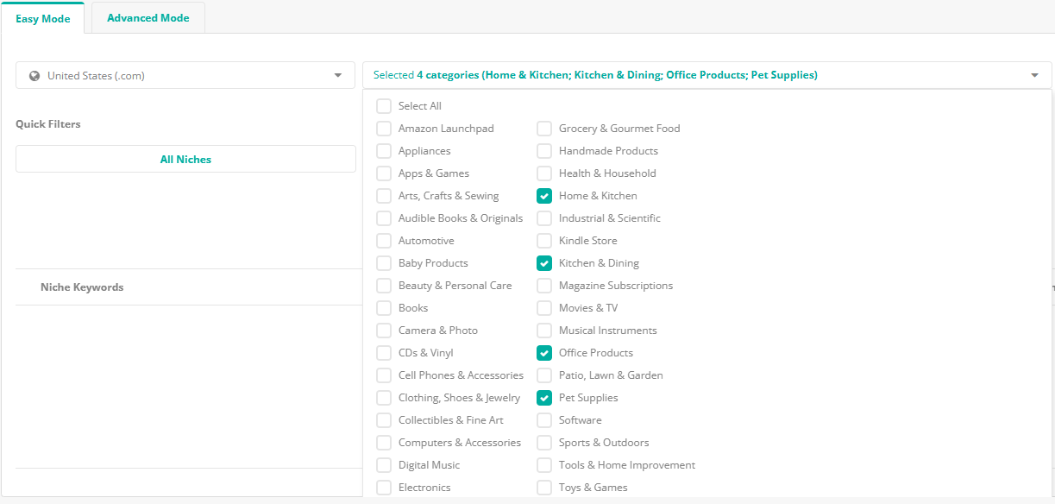The width and height of the screenshot is (1055, 504).
Task: Uncheck Office Products category
Action: (x=543, y=352)
